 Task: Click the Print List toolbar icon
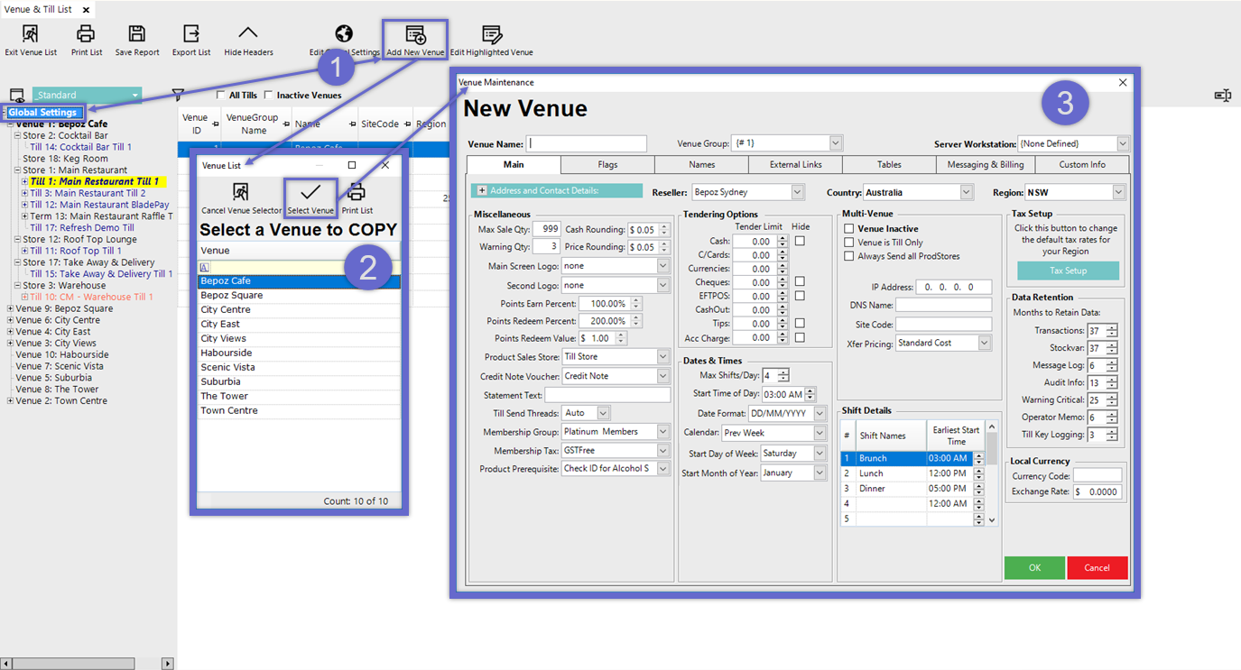86,35
